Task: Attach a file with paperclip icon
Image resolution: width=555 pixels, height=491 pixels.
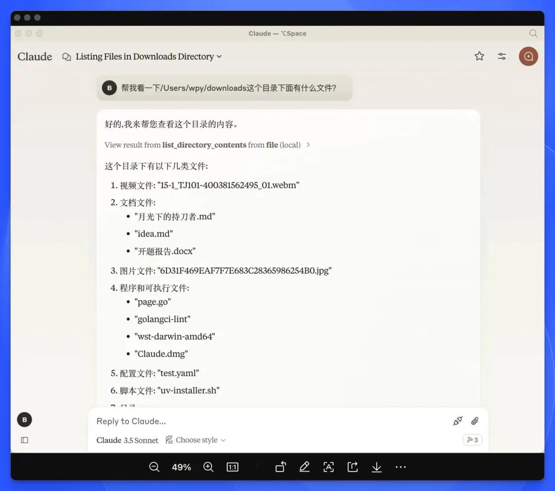Action: (x=475, y=421)
